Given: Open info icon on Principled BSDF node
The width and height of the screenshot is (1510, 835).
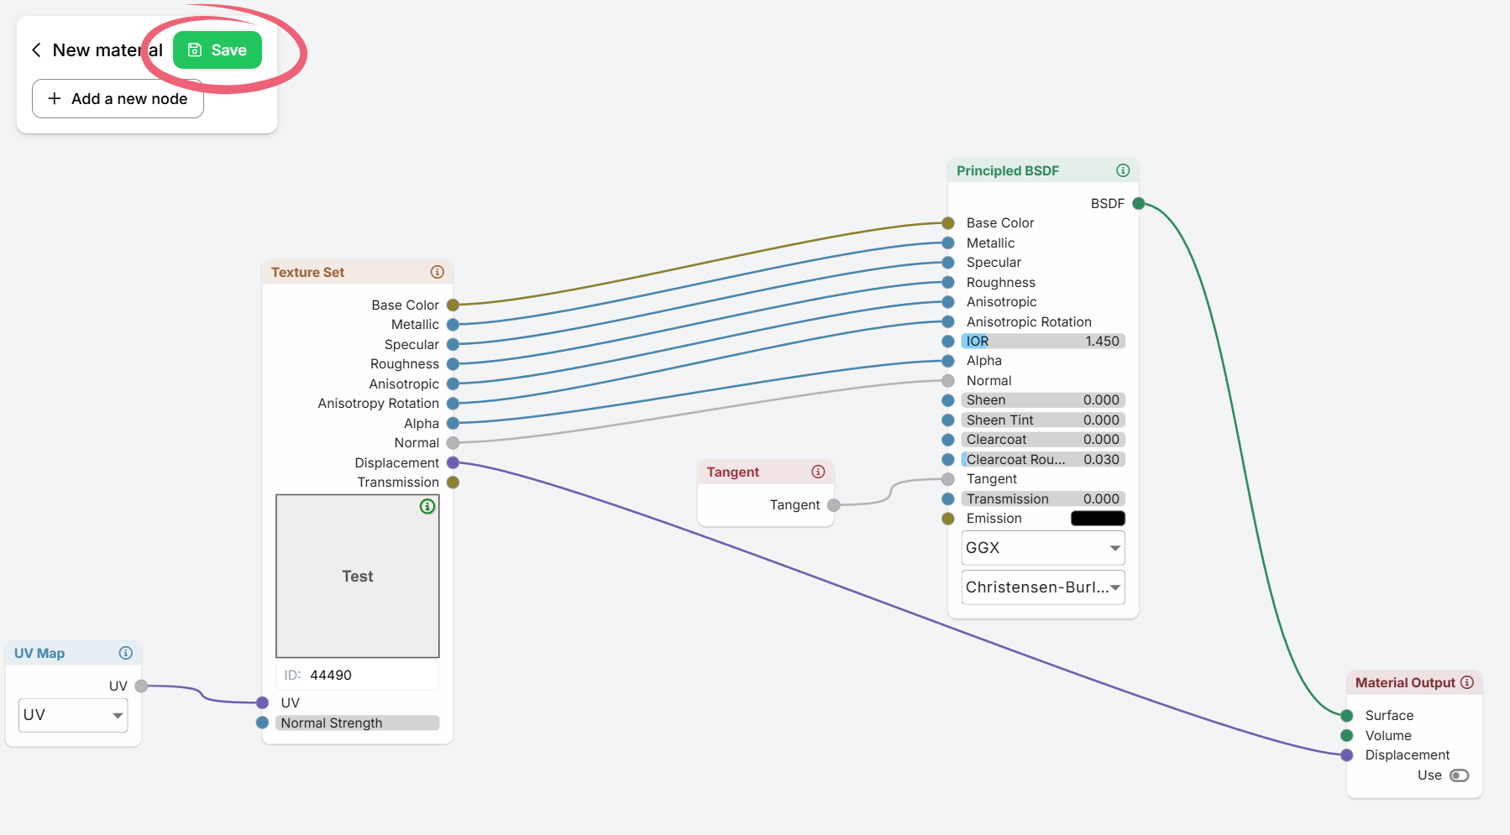Looking at the screenshot, I should coord(1123,170).
